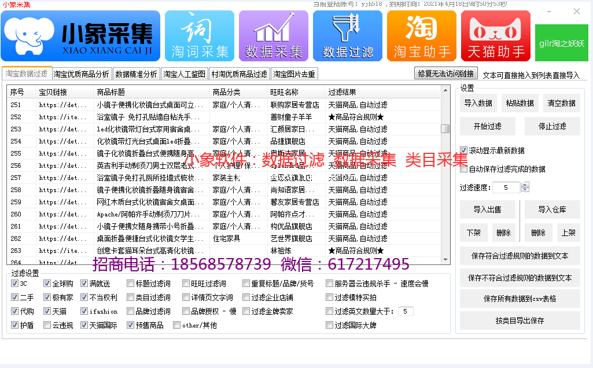Uncheck the 3C filter checkbox
The height and width of the screenshot is (368, 593).
pyautogui.click(x=14, y=284)
